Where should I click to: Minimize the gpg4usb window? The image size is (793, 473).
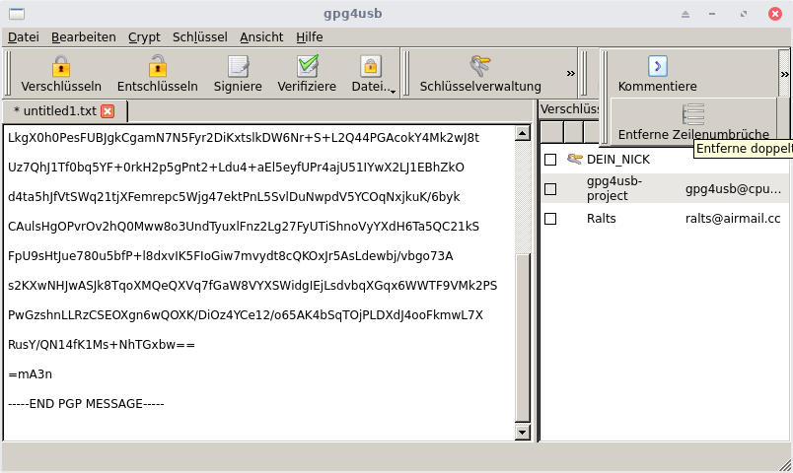pos(712,14)
